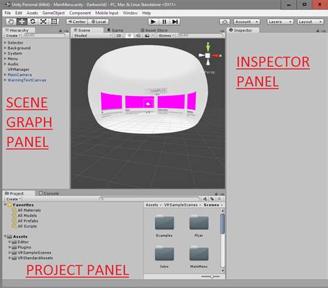Open the Examples folder thumbnail
Image resolution: width=328 pixels, height=288 pixels.
click(164, 222)
